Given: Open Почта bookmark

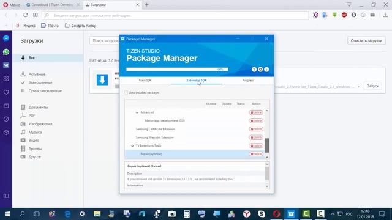Looking at the screenshot, I should pos(50,26).
